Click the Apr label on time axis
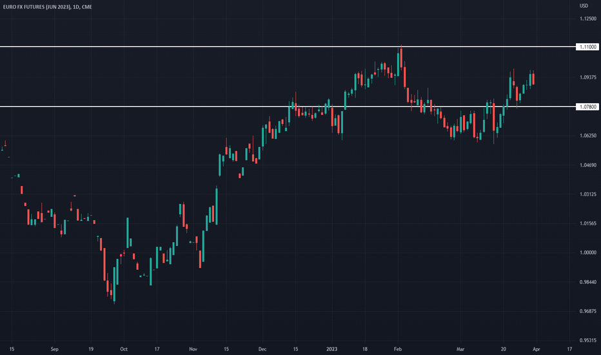This screenshot has width=601, height=355. tap(537, 349)
